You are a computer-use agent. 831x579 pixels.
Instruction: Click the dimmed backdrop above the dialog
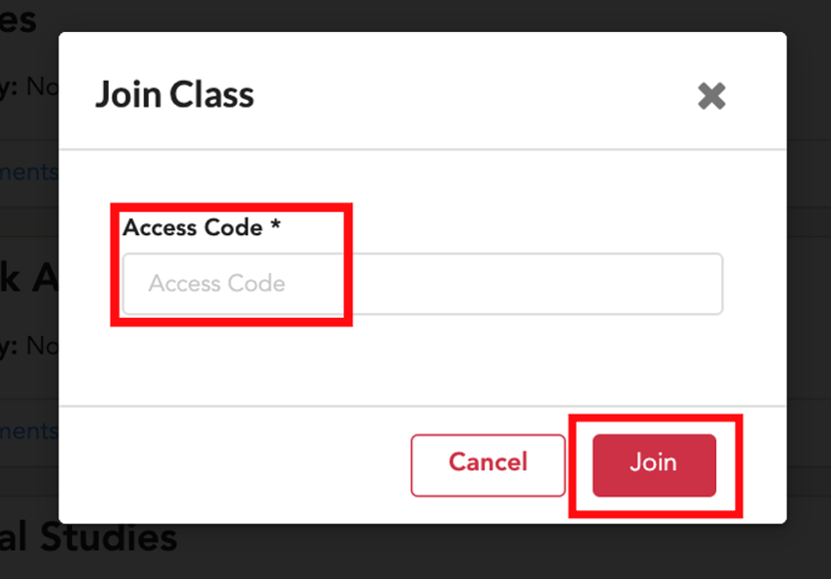[x=419, y=15]
